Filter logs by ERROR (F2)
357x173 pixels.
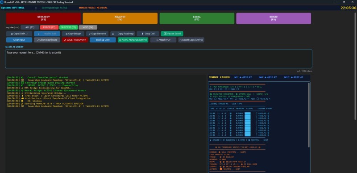click(49, 27)
